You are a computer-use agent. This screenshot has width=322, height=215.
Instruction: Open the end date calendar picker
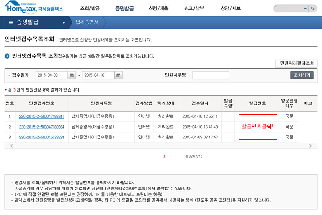pos(118,76)
